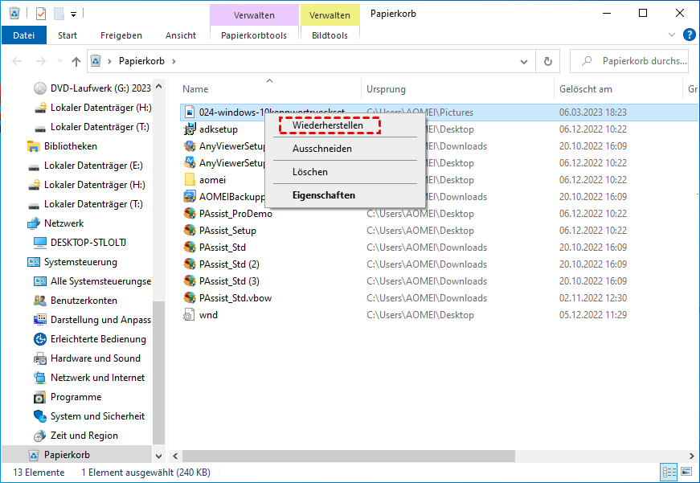The width and height of the screenshot is (700, 483).
Task: Expand the chevron after Papierkorb breadcrumb
Action: pyautogui.click(x=174, y=61)
